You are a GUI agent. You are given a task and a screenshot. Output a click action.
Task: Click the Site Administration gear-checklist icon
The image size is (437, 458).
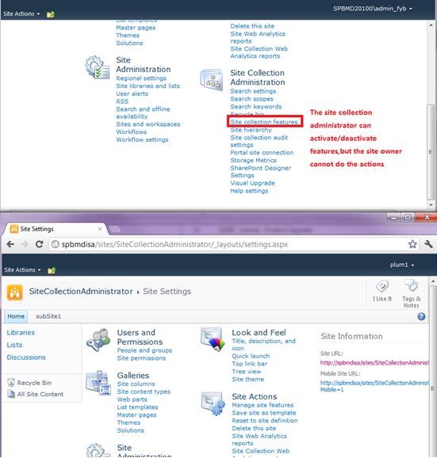coord(97,67)
